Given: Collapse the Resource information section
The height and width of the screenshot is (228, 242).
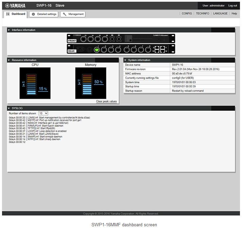Looking at the screenshot, I should (x=9, y=60).
